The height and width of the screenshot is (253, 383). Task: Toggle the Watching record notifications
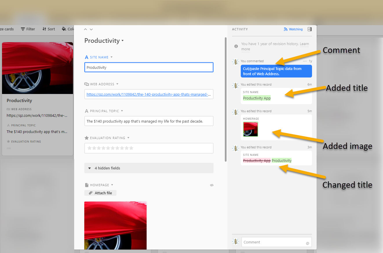tap(293, 29)
